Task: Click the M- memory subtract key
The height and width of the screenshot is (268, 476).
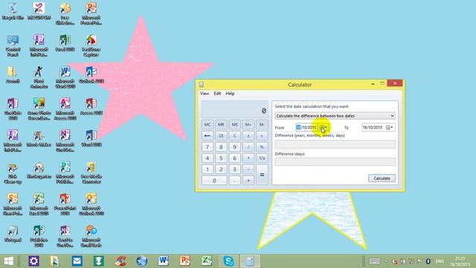Action: coord(262,124)
